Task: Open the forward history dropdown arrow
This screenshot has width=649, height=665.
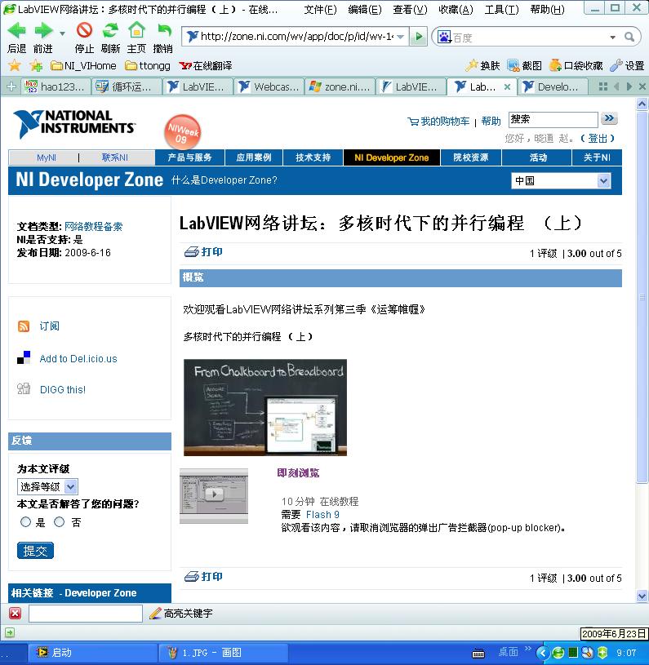Action: point(62,33)
